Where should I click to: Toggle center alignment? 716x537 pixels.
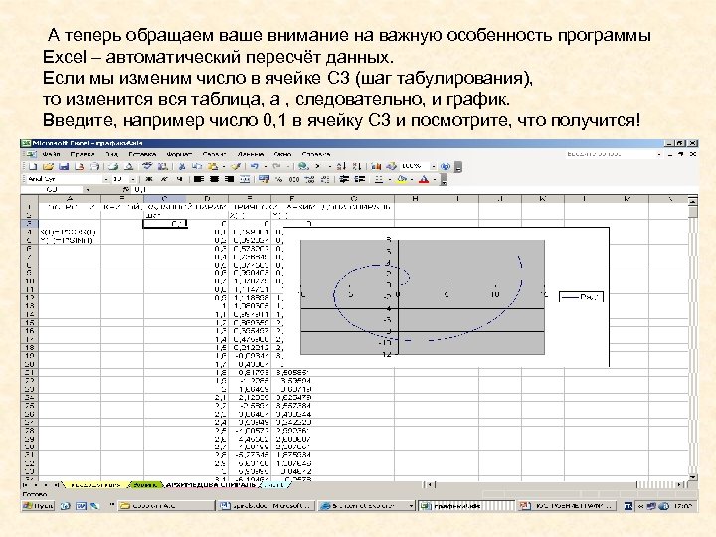(214, 179)
